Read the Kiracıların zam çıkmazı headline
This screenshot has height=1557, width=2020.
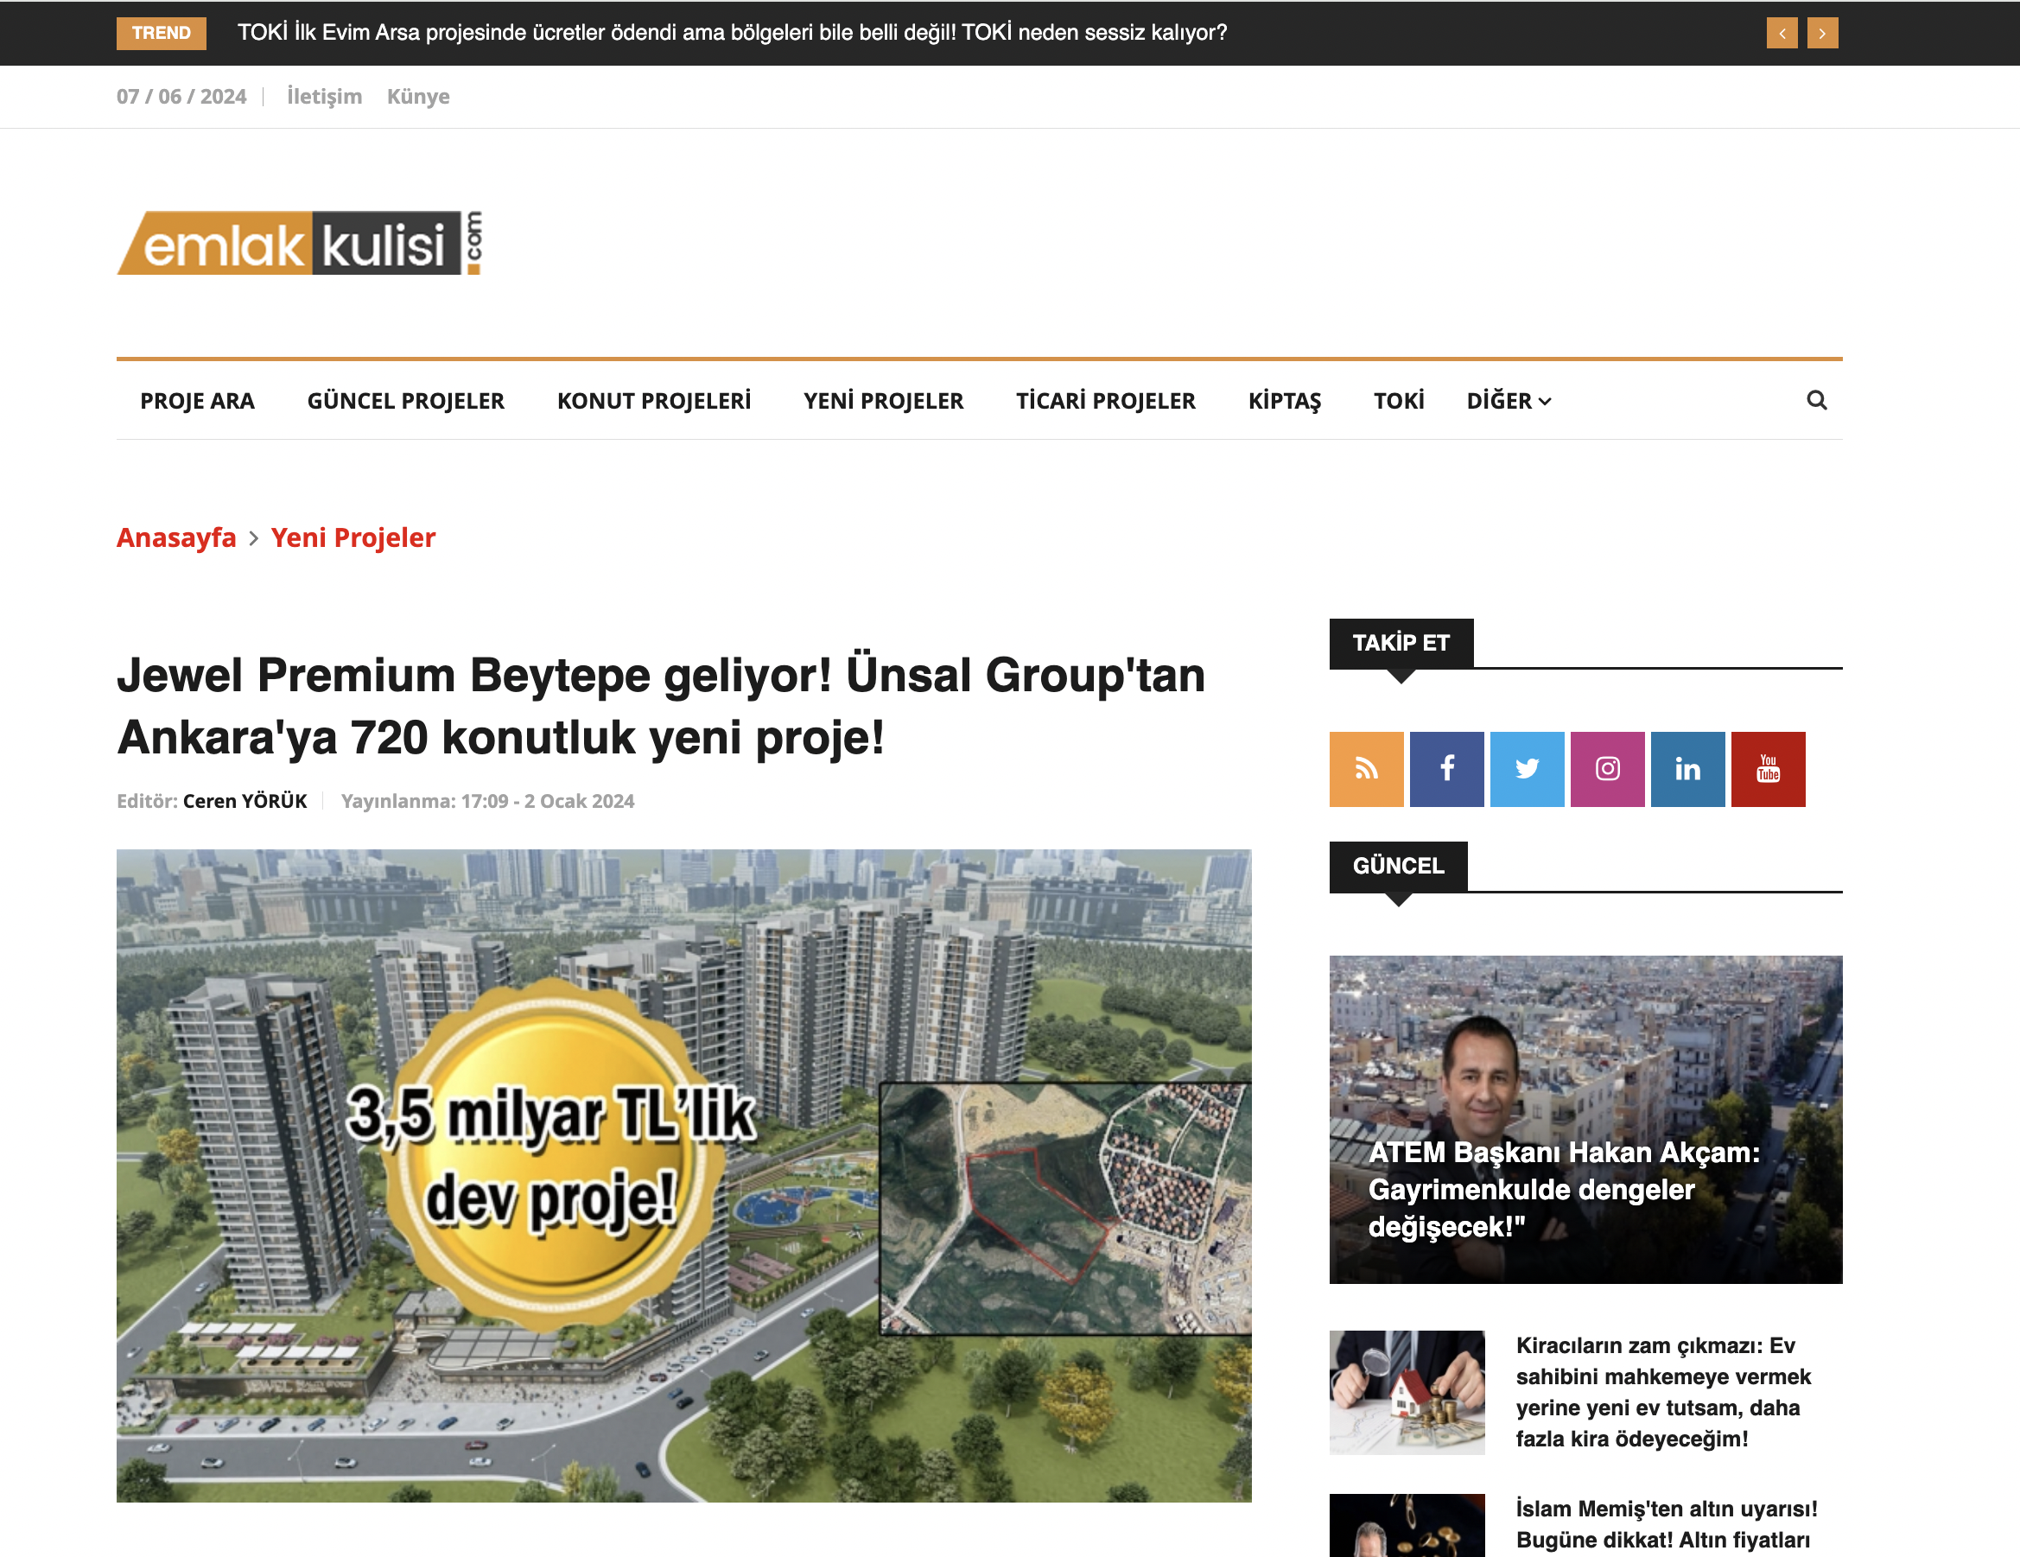point(1663,1392)
